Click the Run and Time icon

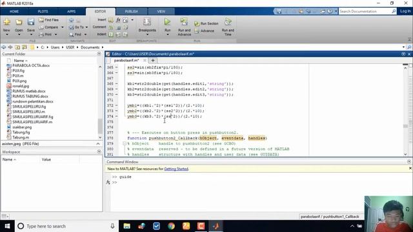(228, 22)
